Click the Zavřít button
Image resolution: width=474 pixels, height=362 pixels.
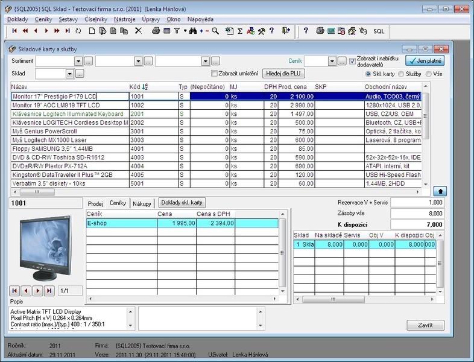426,325
